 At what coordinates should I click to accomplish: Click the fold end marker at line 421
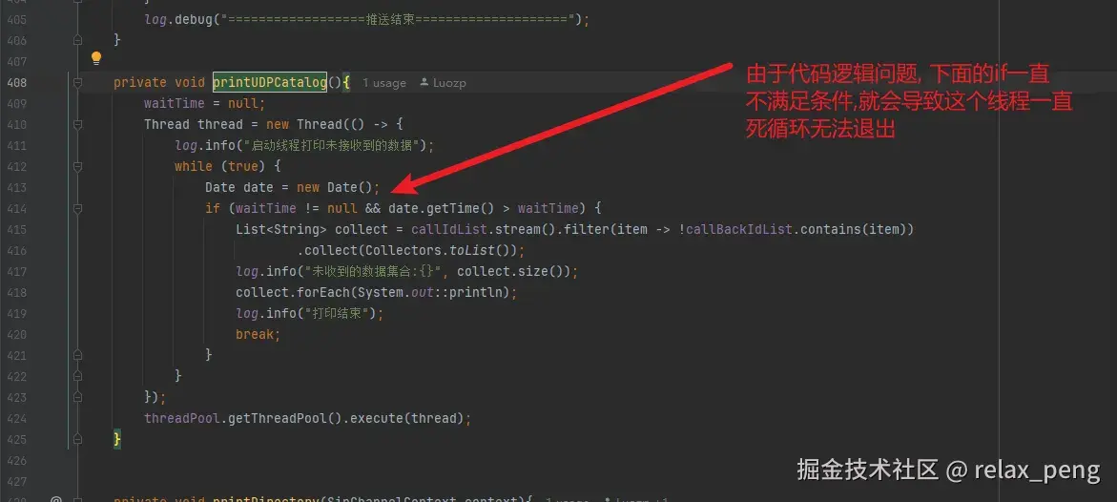pos(77,354)
